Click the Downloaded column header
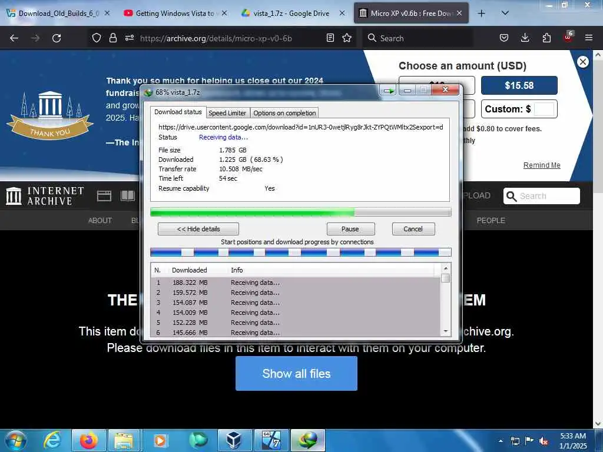Image resolution: width=603 pixels, height=452 pixels. click(x=189, y=270)
